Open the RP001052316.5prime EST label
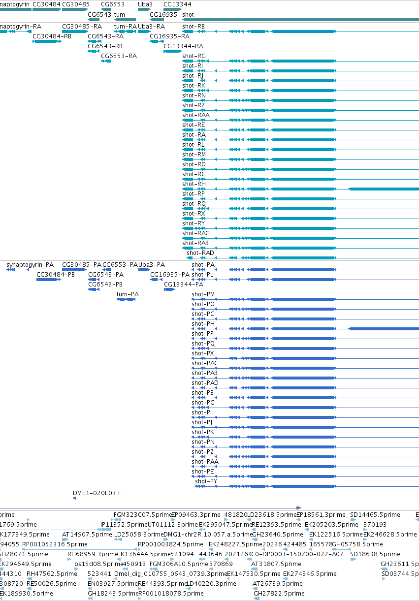The width and height of the screenshot is (419, 601). (55, 544)
